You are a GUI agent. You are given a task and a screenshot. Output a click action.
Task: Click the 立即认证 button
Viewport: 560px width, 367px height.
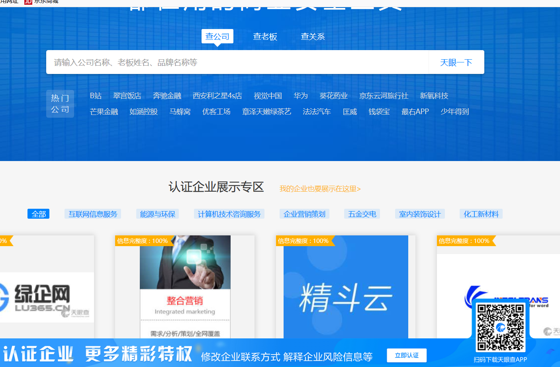point(407,355)
